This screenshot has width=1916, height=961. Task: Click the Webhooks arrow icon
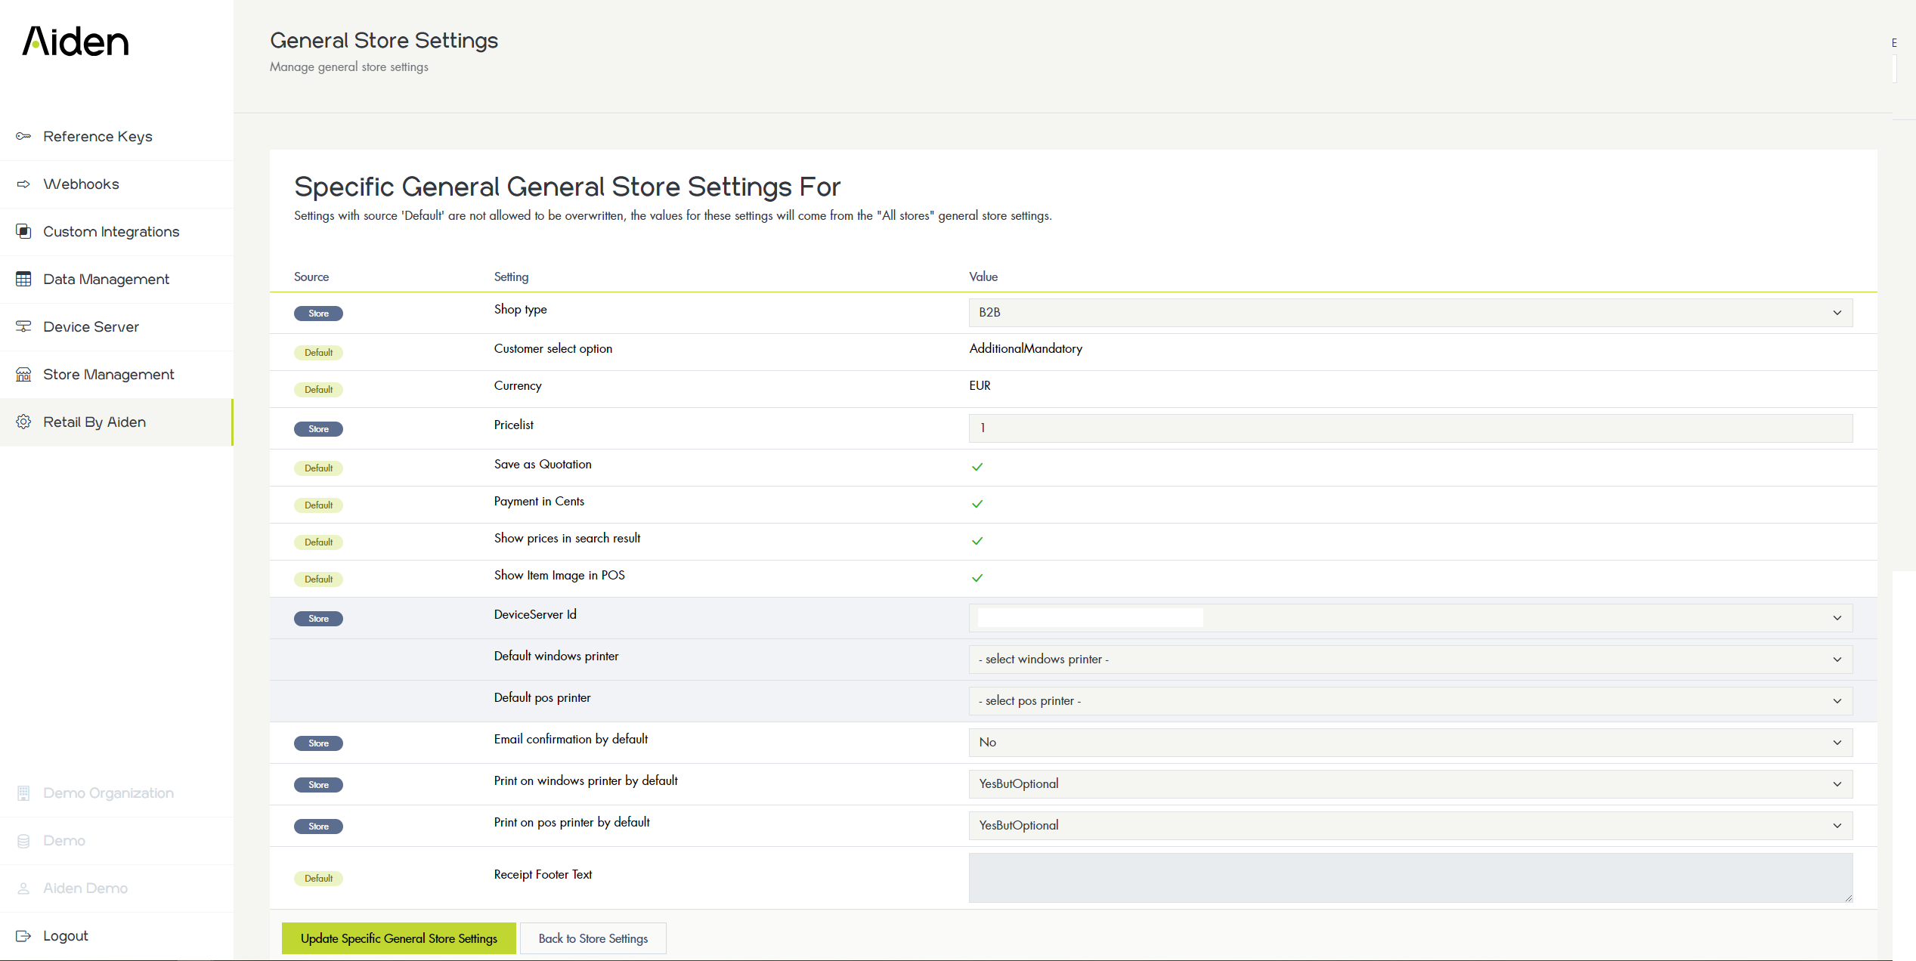(x=23, y=184)
